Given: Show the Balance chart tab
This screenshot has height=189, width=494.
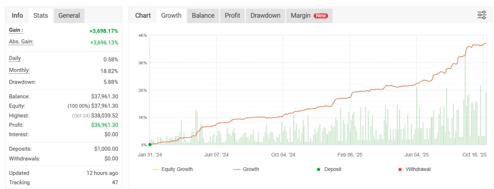Looking at the screenshot, I should coord(203,16).
